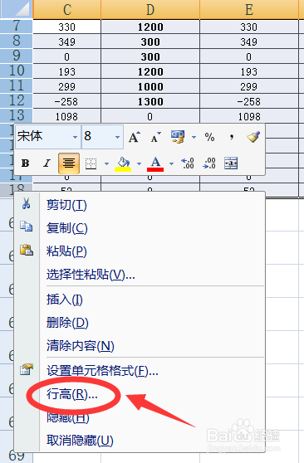Apply percent style format

(209, 137)
